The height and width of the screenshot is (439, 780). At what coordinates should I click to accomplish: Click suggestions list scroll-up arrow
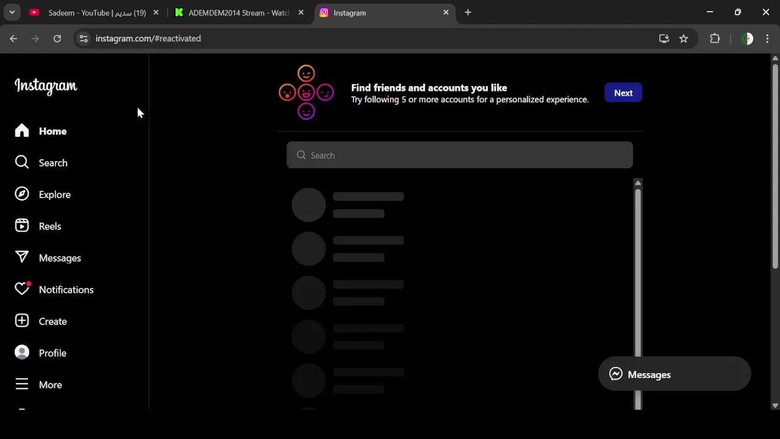click(x=638, y=183)
